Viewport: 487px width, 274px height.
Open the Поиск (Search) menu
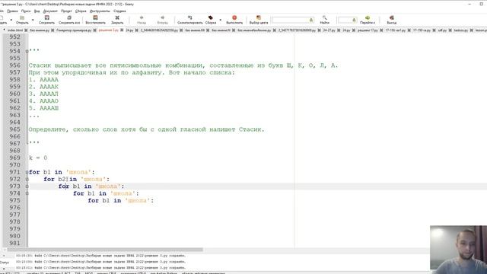(x=26, y=11)
